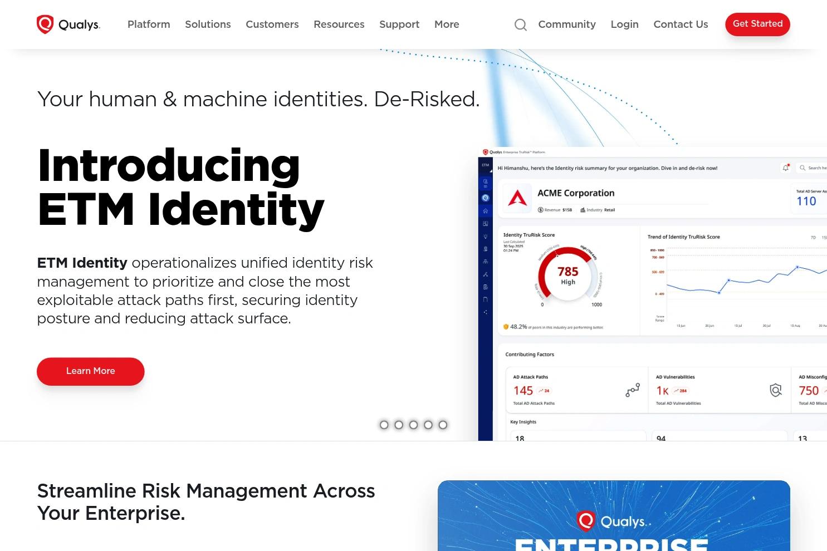Select the fourth carousel slide dot
The width and height of the screenshot is (827, 551).
428,425
